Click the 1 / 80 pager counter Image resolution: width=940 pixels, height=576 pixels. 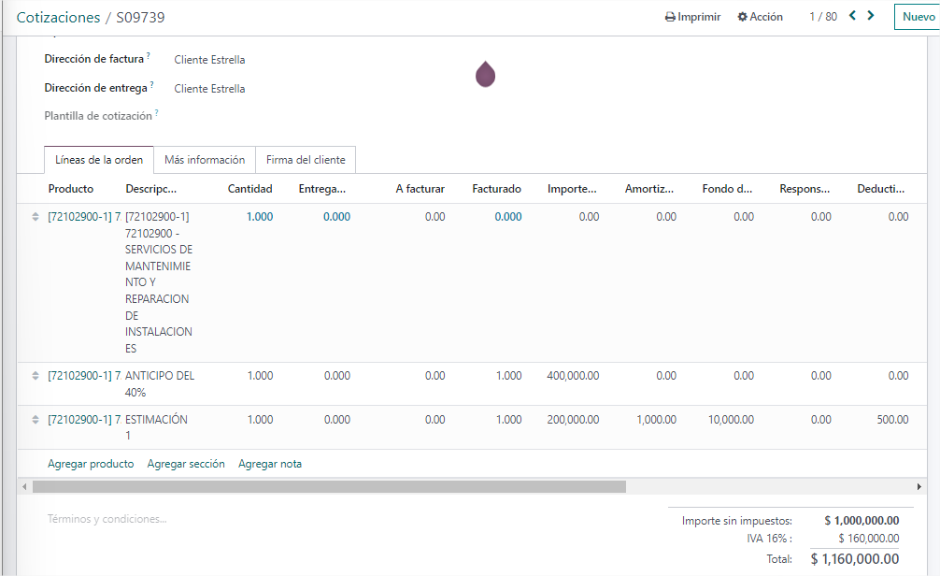click(x=823, y=17)
